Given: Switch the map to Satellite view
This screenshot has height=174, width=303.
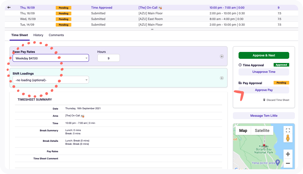Looking at the screenshot, I should point(262,130).
